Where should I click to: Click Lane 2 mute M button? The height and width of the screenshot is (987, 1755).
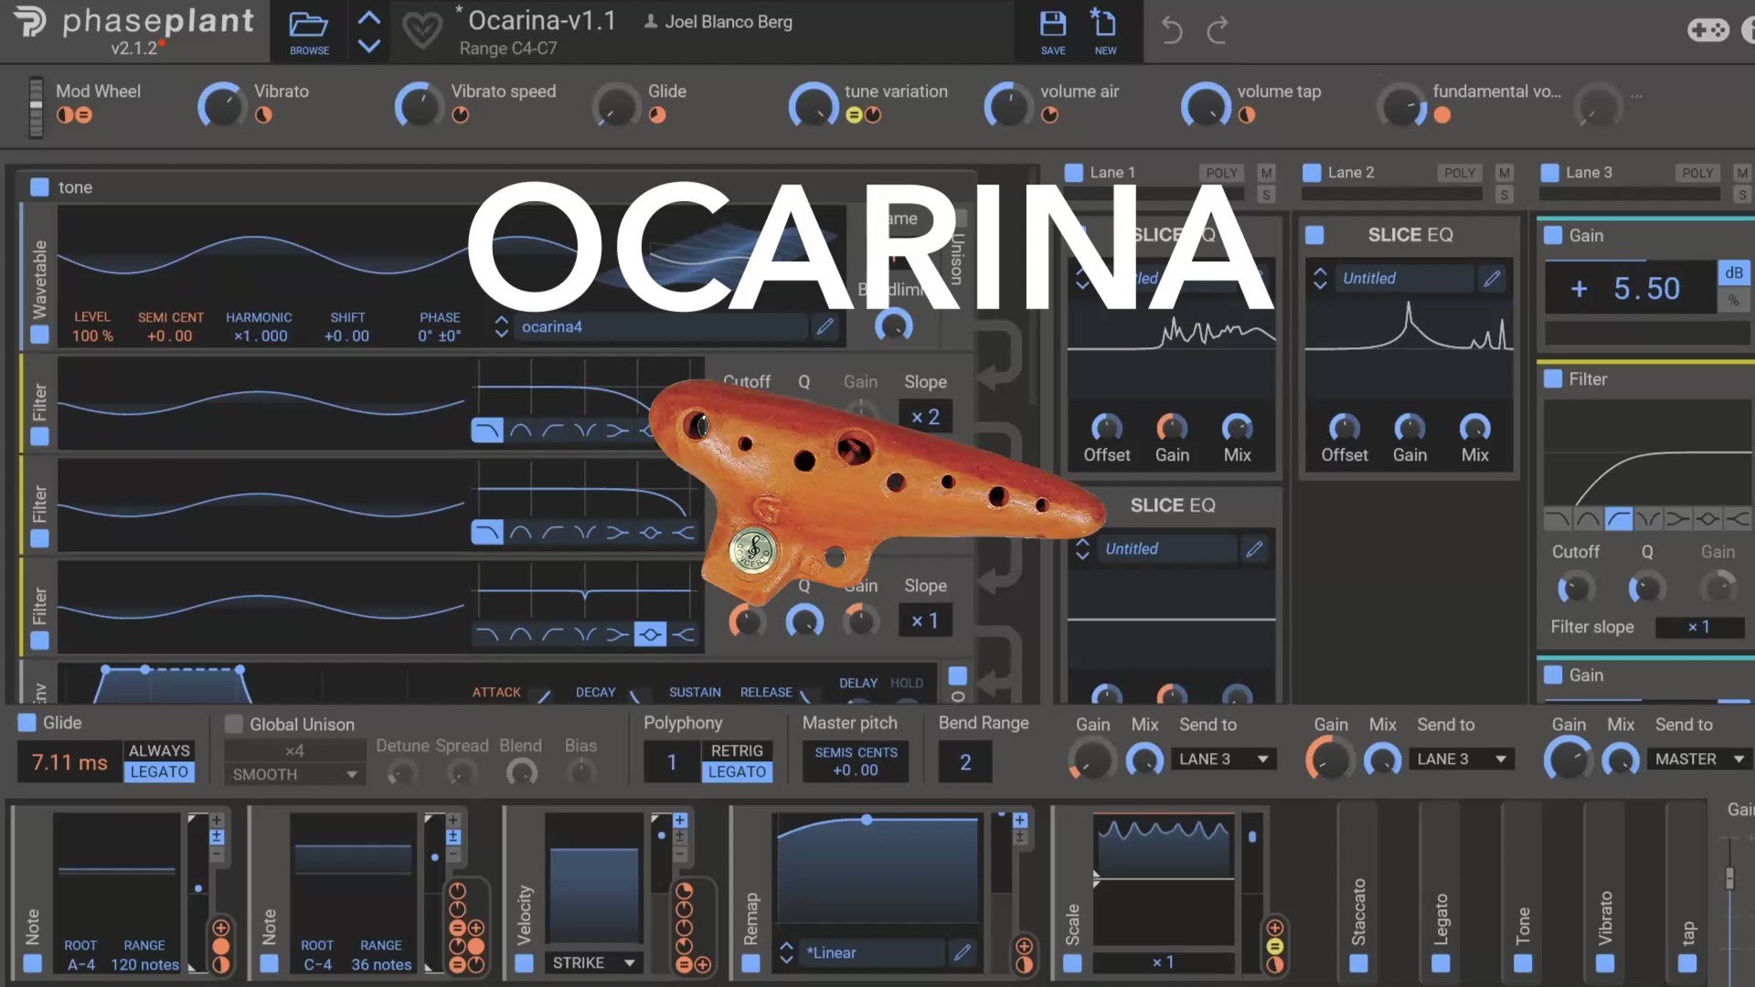(x=1505, y=173)
